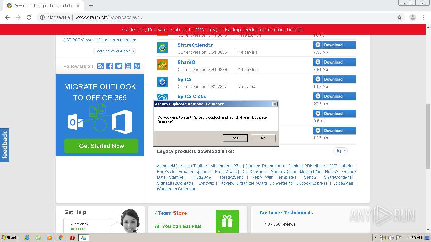
Task: Open SyncWiz legacy link
Action: pos(206,183)
